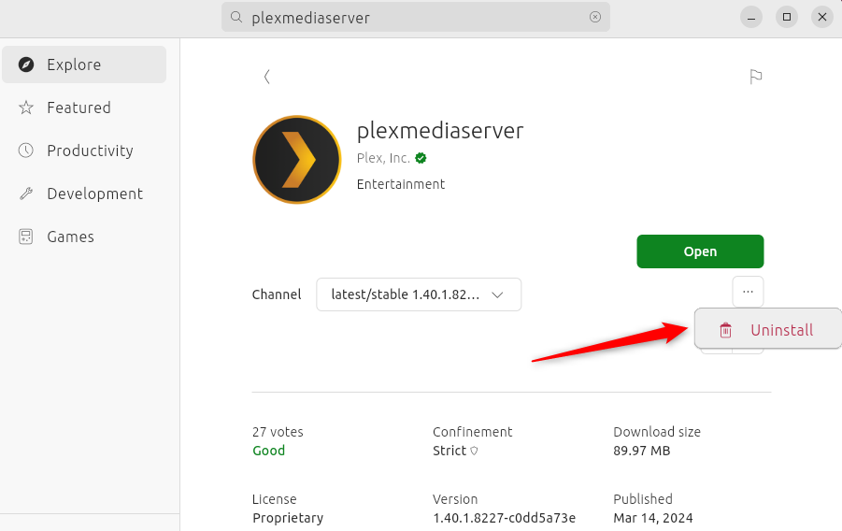
Task: Click the Good rating text
Action: click(268, 451)
